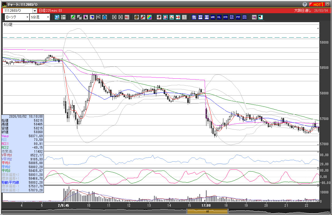Click the blue help question mark icon
The width and height of the screenshot is (332, 215).
point(304,4)
